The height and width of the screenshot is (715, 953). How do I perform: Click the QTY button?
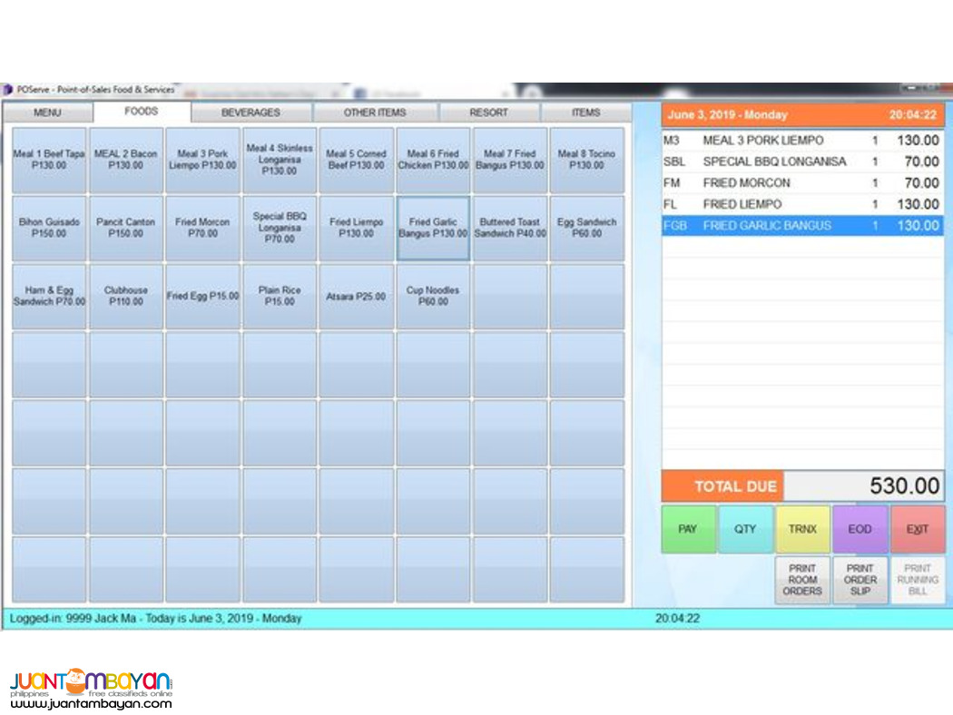[x=745, y=529]
